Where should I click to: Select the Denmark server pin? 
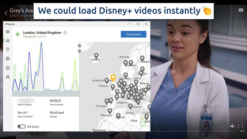click(126, 76)
